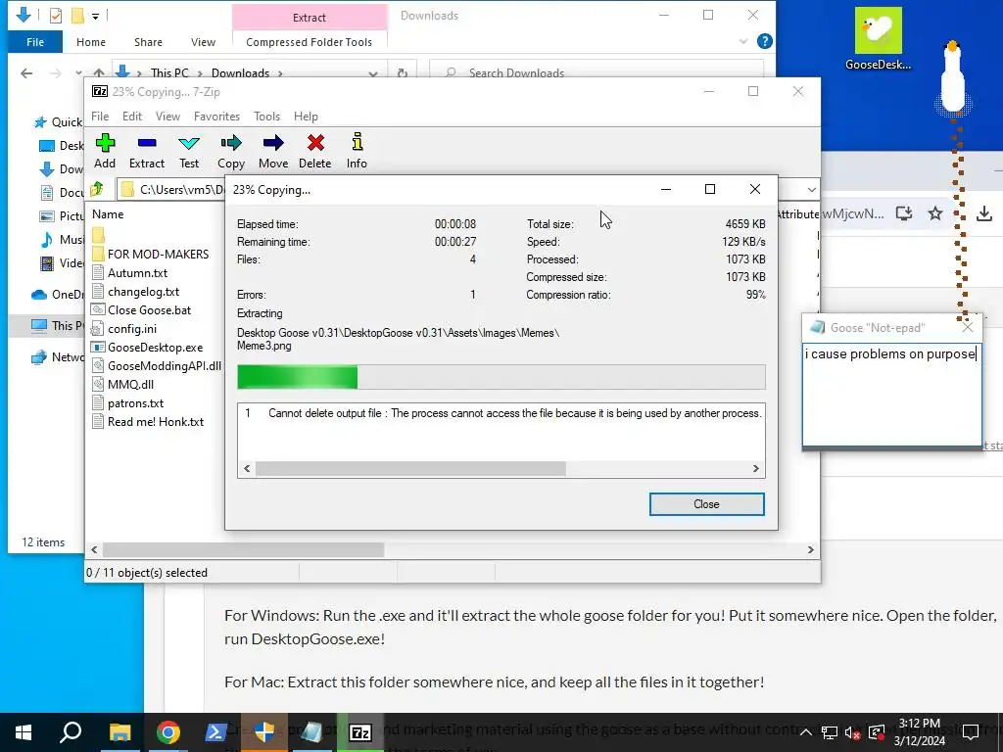This screenshot has width=1003, height=752.
Task: Click the browser bookmark star icon
Action: 935,213
